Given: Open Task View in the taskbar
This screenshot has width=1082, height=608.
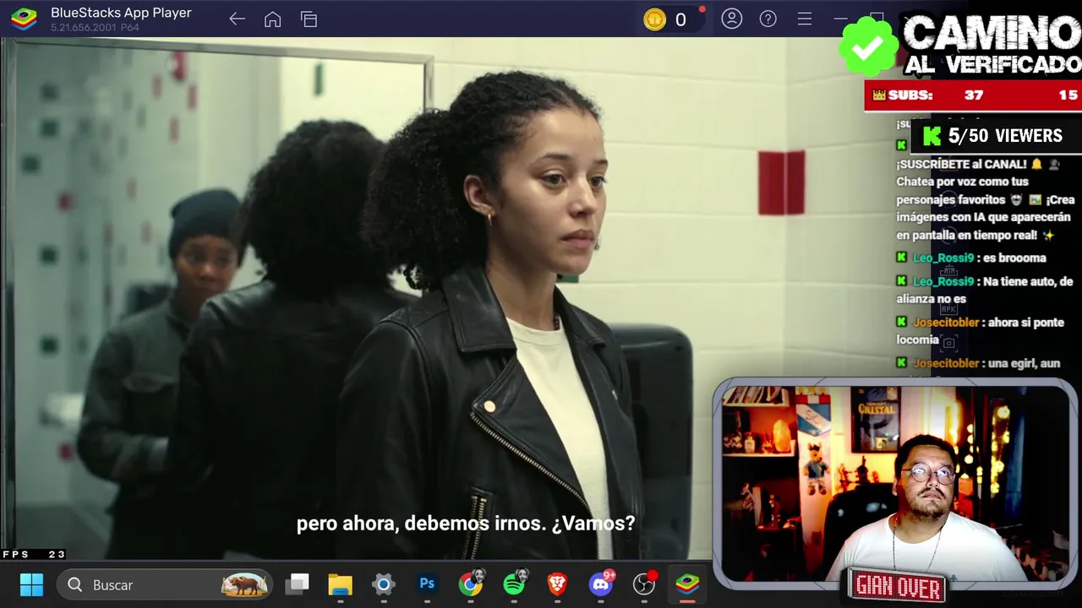Looking at the screenshot, I should tap(298, 584).
